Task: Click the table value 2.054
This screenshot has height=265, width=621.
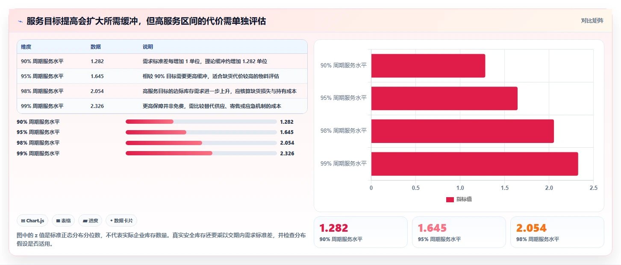Action: tap(97, 91)
